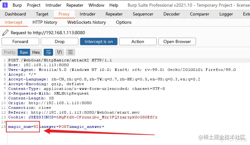250x145 pixels.
Task: Click the User-Agent header line
Action: (x=122, y=70)
